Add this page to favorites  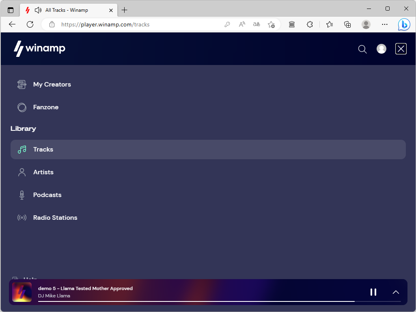[x=271, y=24]
